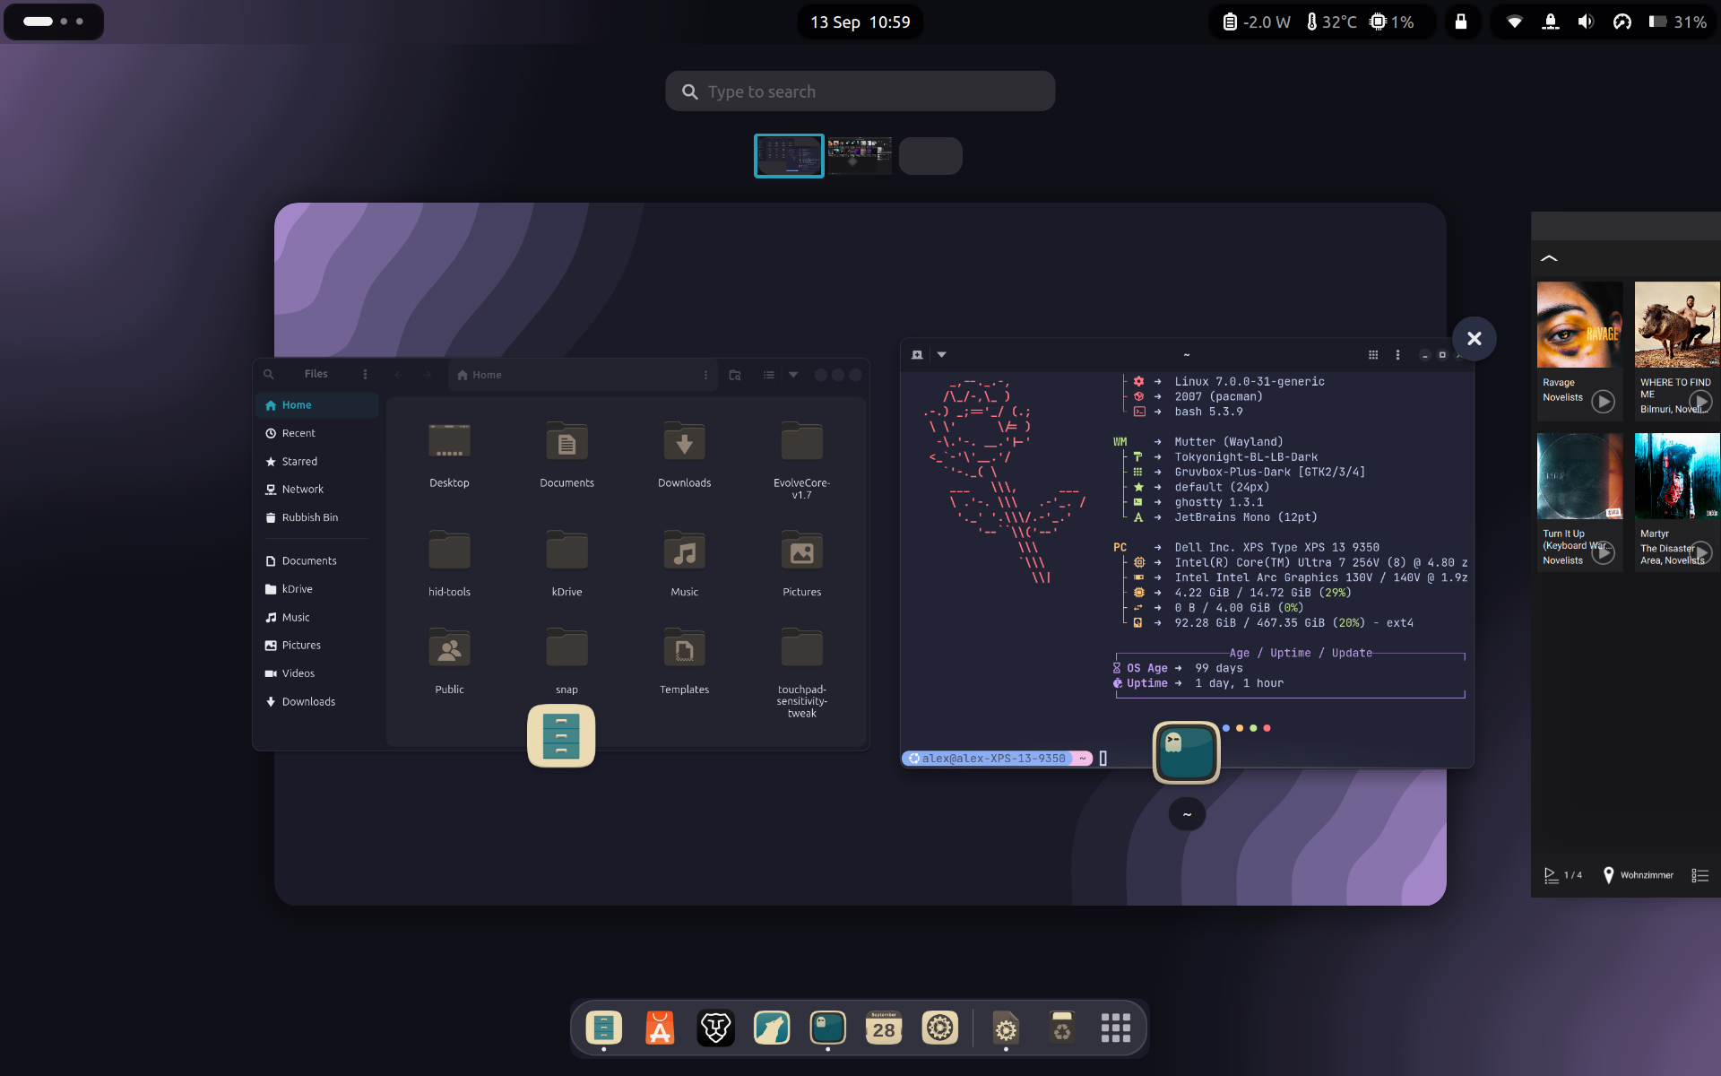Image resolution: width=1721 pixels, height=1076 pixels.
Task: Open terminal grid overview icon
Action: tap(1372, 354)
